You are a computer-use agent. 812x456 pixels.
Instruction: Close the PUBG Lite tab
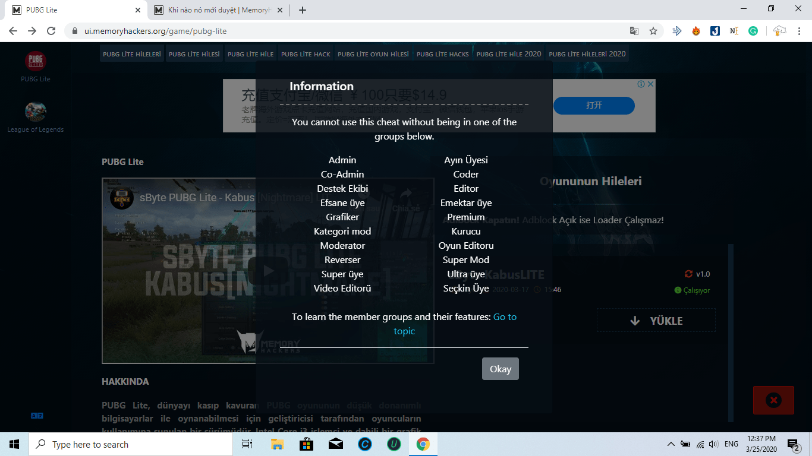point(138,10)
